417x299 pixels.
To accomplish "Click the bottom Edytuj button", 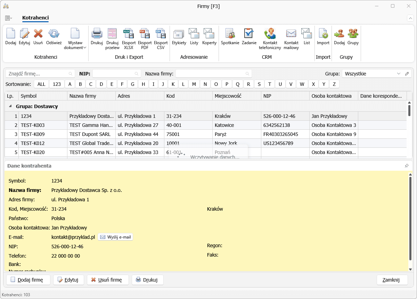I will pyautogui.click(x=68, y=280).
